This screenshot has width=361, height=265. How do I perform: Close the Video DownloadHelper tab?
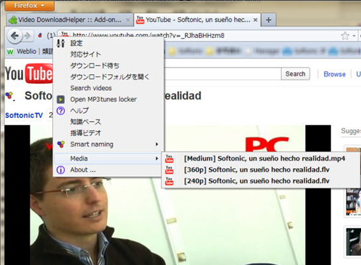tap(128, 20)
